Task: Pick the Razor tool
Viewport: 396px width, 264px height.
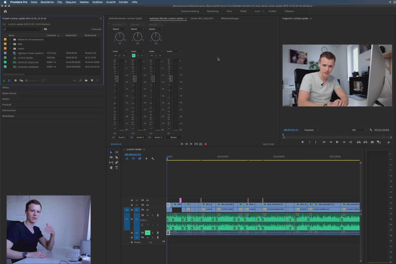Action: click(x=116, y=157)
